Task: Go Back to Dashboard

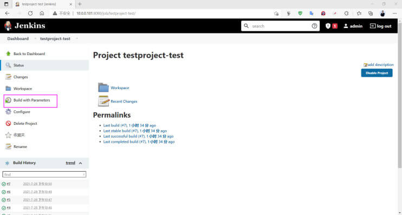Action: [29, 53]
